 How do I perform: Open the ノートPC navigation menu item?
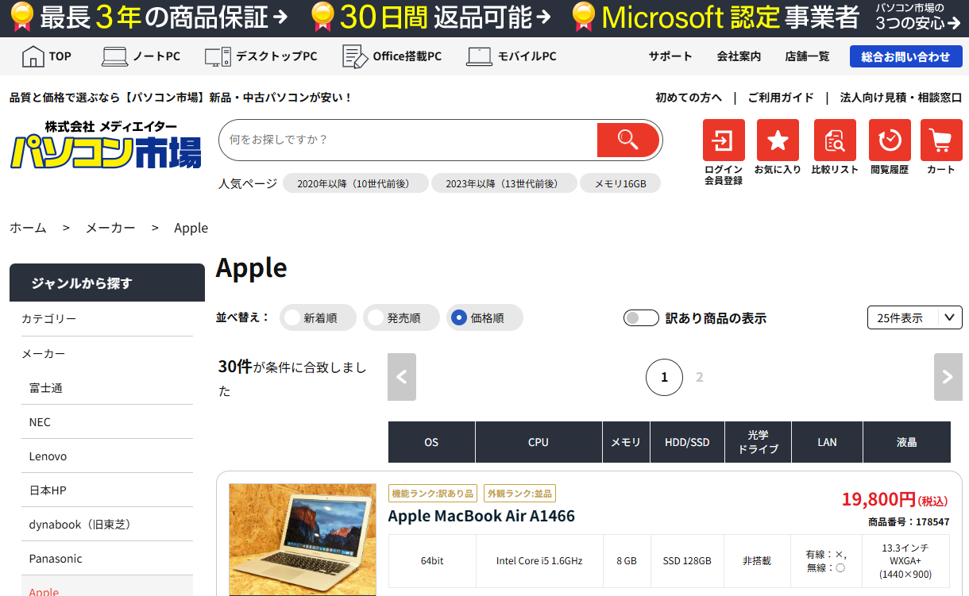pyautogui.click(x=141, y=56)
